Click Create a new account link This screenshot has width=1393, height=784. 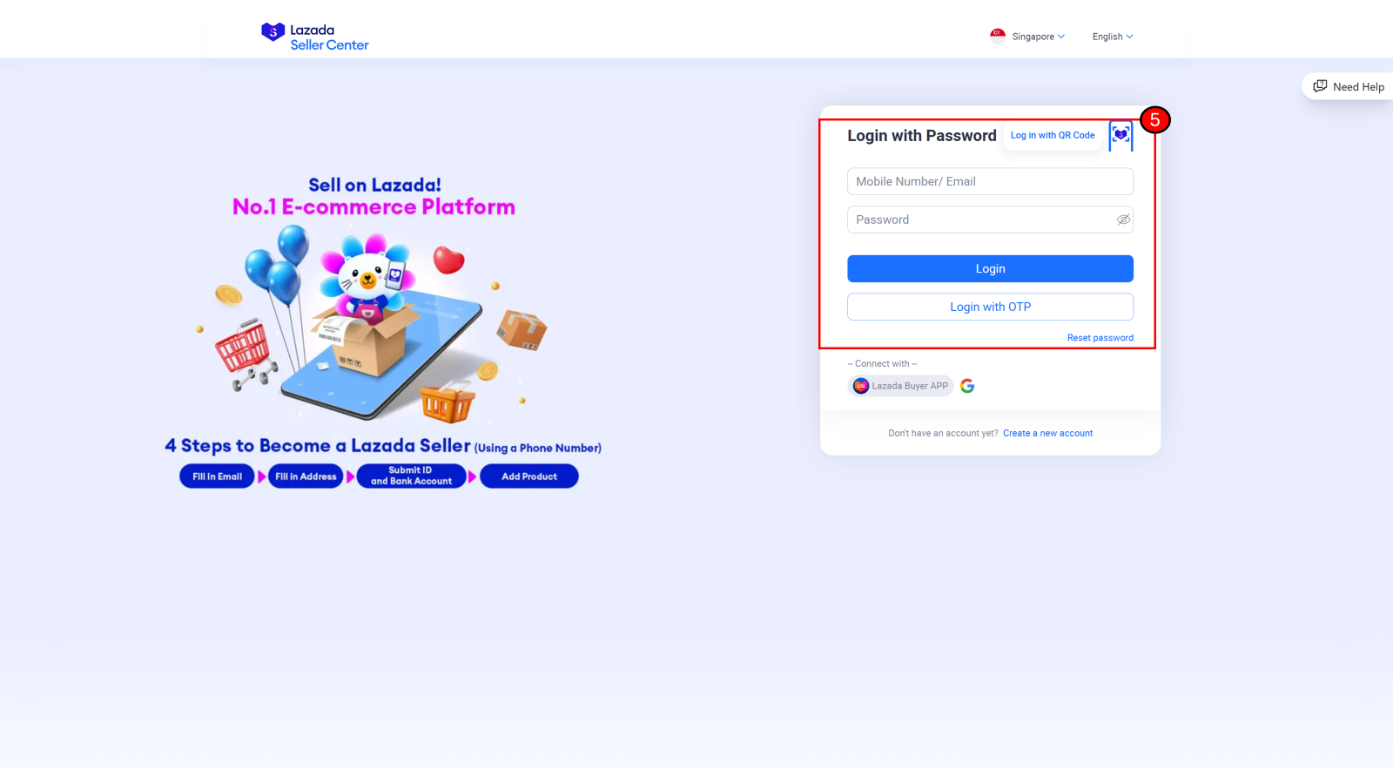1047,433
